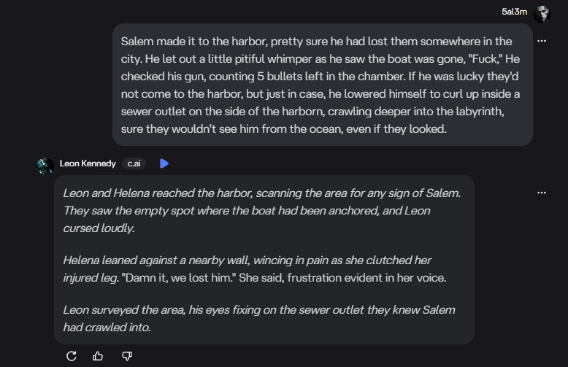Click the regenerate response icon
568x367 pixels.
(72, 356)
